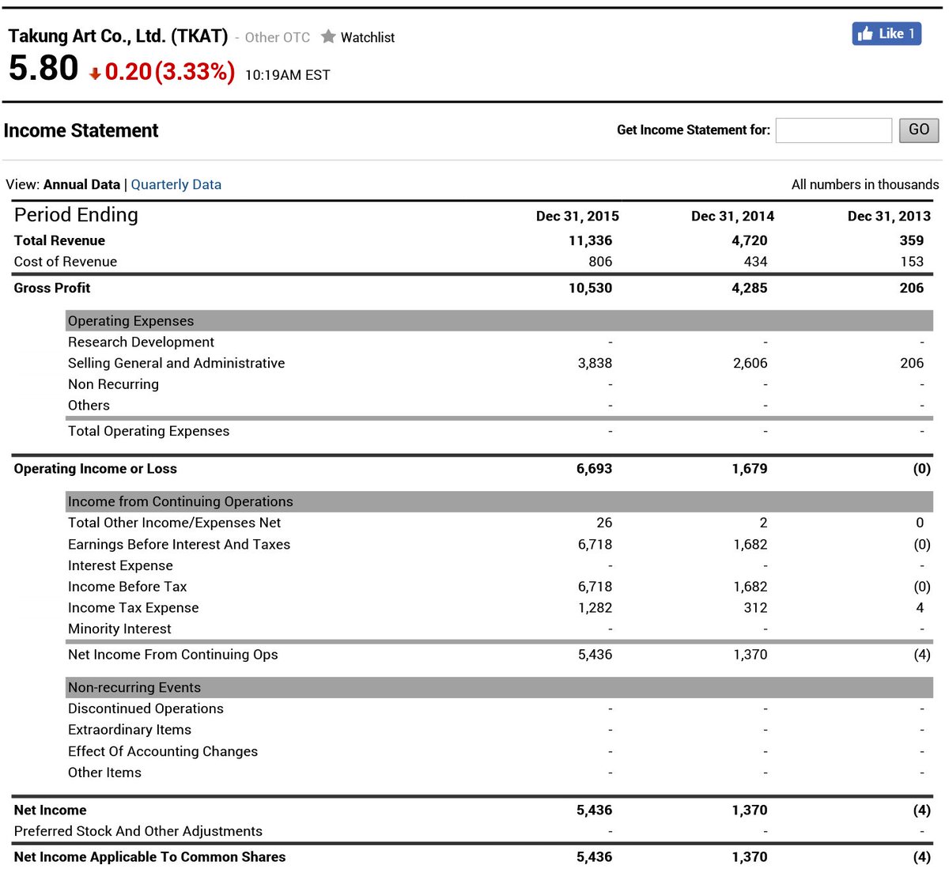Screen dimensions: 949x884
Task: Click the 359 total revenue value
Action: pyautogui.click(x=911, y=240)
